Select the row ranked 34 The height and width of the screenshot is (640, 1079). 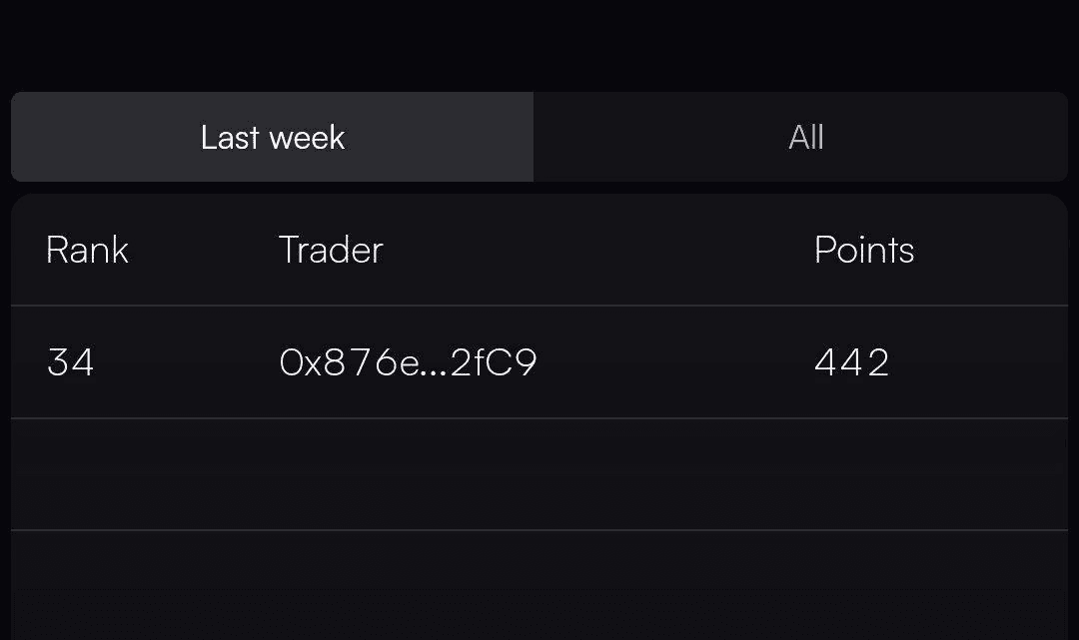(x=539, y=361)
